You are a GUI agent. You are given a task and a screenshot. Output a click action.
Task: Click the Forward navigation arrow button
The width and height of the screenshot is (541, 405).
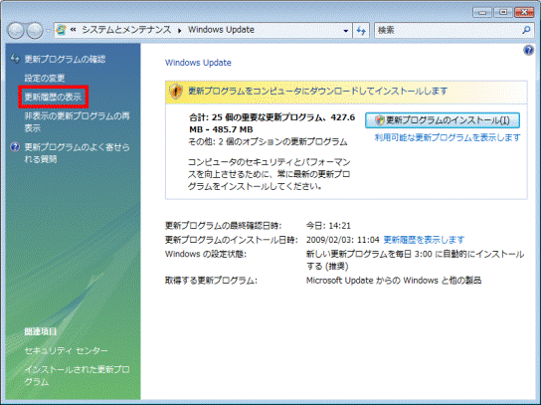[x=35, y=31]
